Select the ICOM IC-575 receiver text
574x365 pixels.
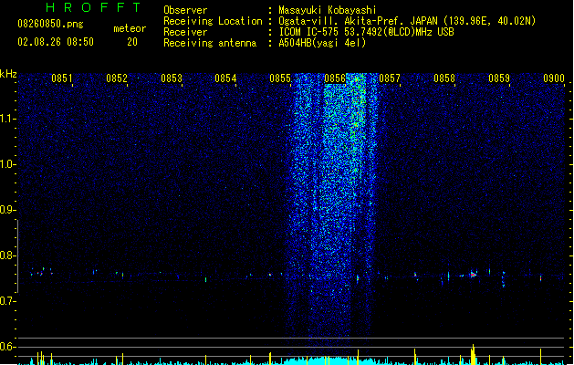click(367, 32)
